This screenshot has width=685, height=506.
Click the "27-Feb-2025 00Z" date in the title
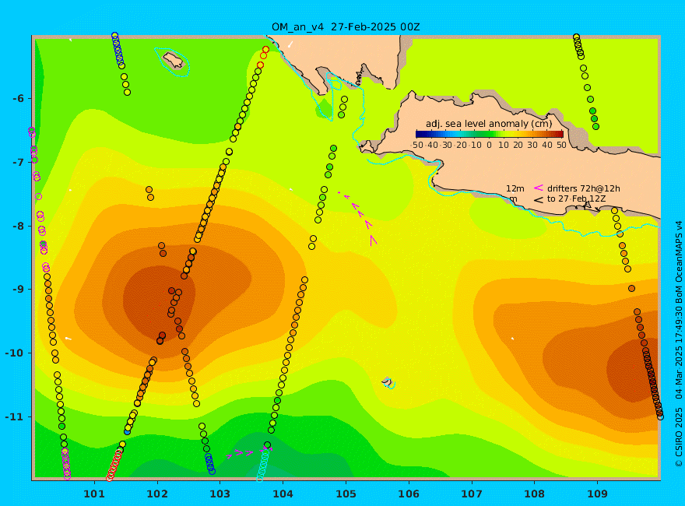[x=375, y=27]
